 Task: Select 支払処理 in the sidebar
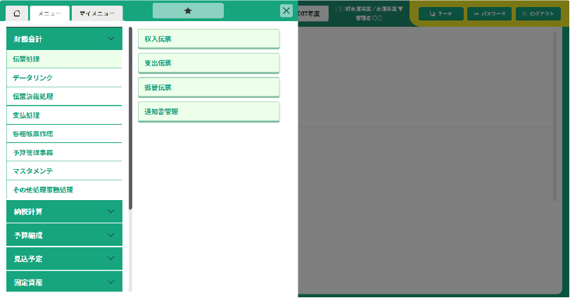click(64, 116)
